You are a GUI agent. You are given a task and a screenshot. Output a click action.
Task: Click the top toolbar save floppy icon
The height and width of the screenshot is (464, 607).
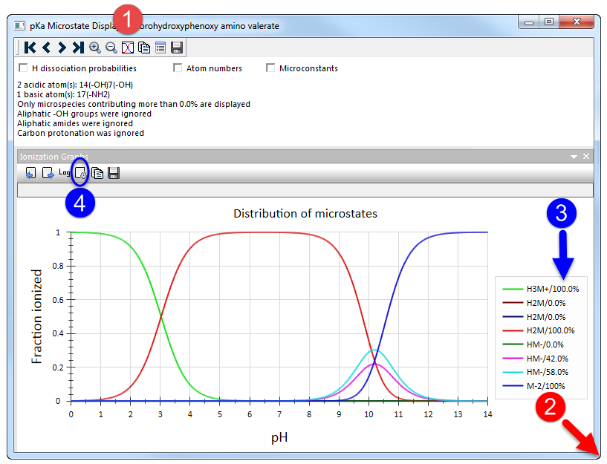[177, 48]
